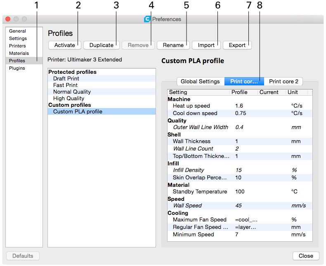
Task: Click the Machine category heading
Action: pos(179,99)
